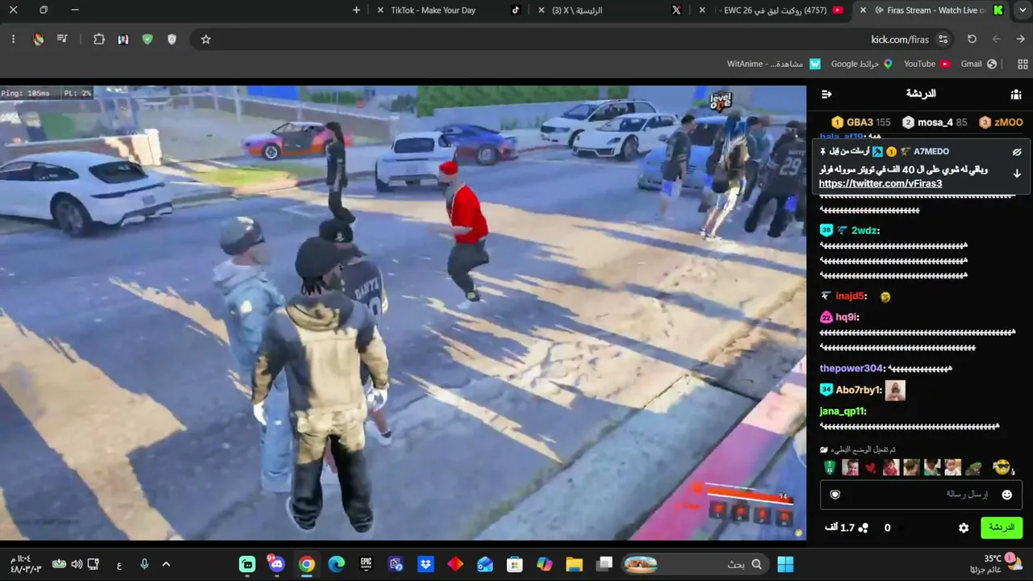Click zMOO on the gift leaderboard
Screen dimensions: 1033x581
1001,123
